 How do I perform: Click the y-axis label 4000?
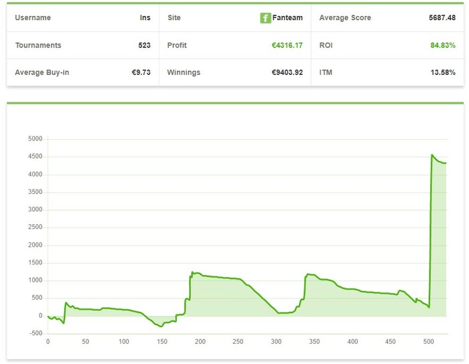click(36, 174)
